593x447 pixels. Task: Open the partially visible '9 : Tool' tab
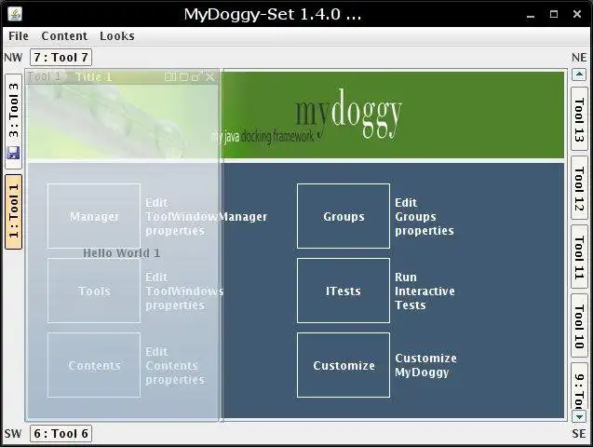click(579, 386)
